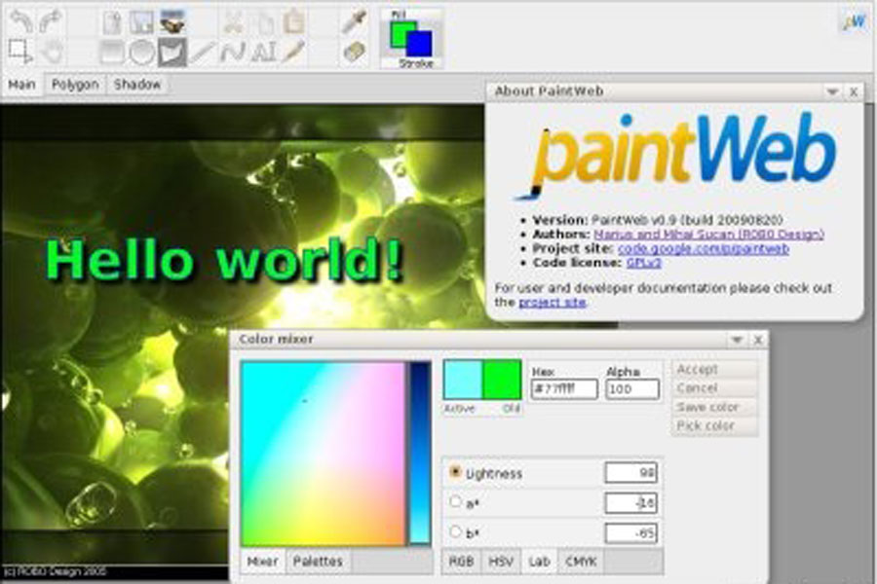Click the green Fill color square

pos(399,32)
